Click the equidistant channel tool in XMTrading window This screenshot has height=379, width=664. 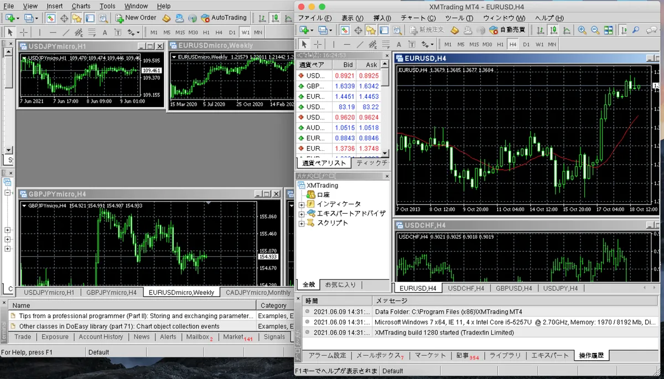click(x=373, y=44)
